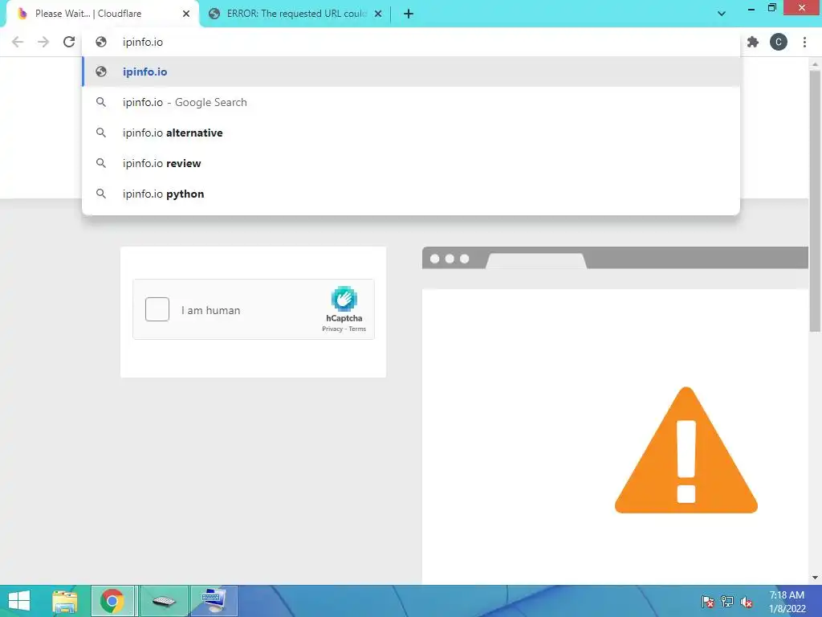822x617 pixels.
Task: Open the hCaptcha Terms link
Action: 357,329
